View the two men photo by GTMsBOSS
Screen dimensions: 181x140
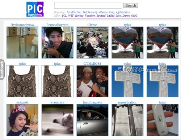pyautogui.click(x=92, y=81)
